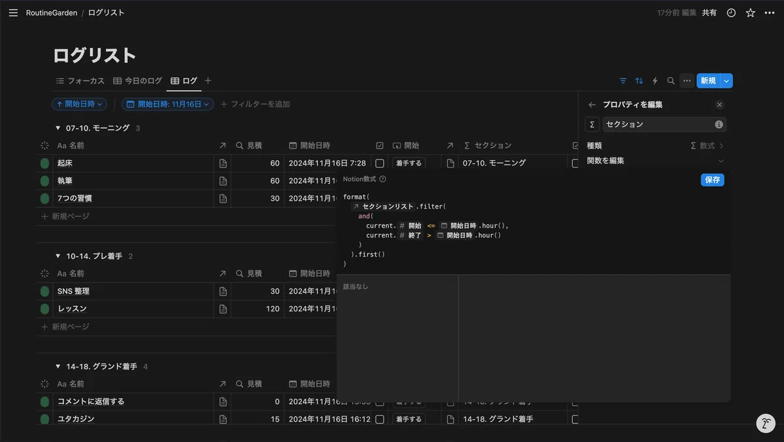The image size is (784, 442).
Task: Click the 新規 button
Action: (708, 80)
